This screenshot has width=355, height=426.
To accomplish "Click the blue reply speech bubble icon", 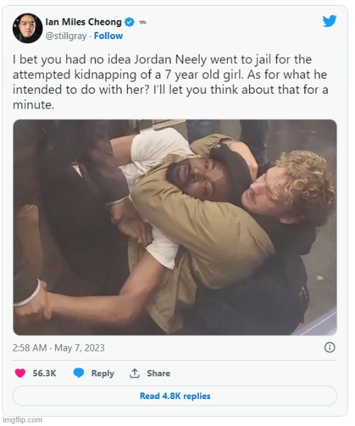I will coord(79,373).
